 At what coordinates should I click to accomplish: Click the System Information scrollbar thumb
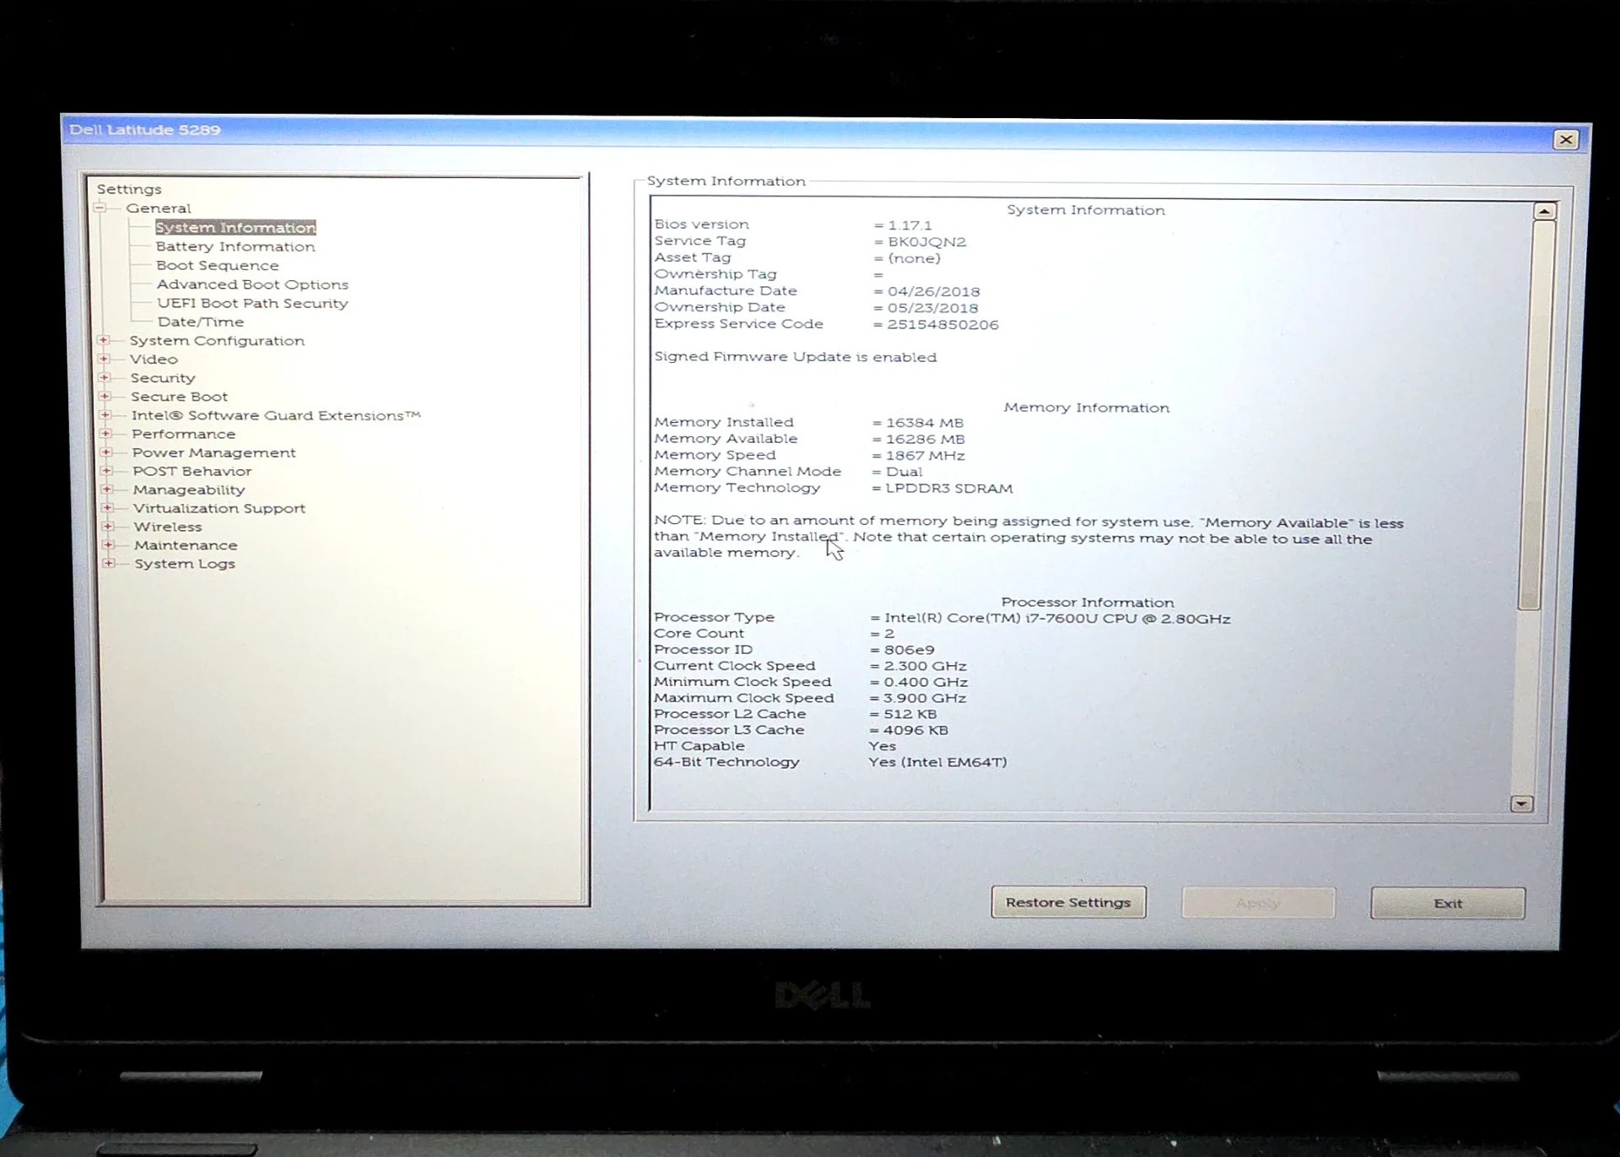[x=1536, y=414]
